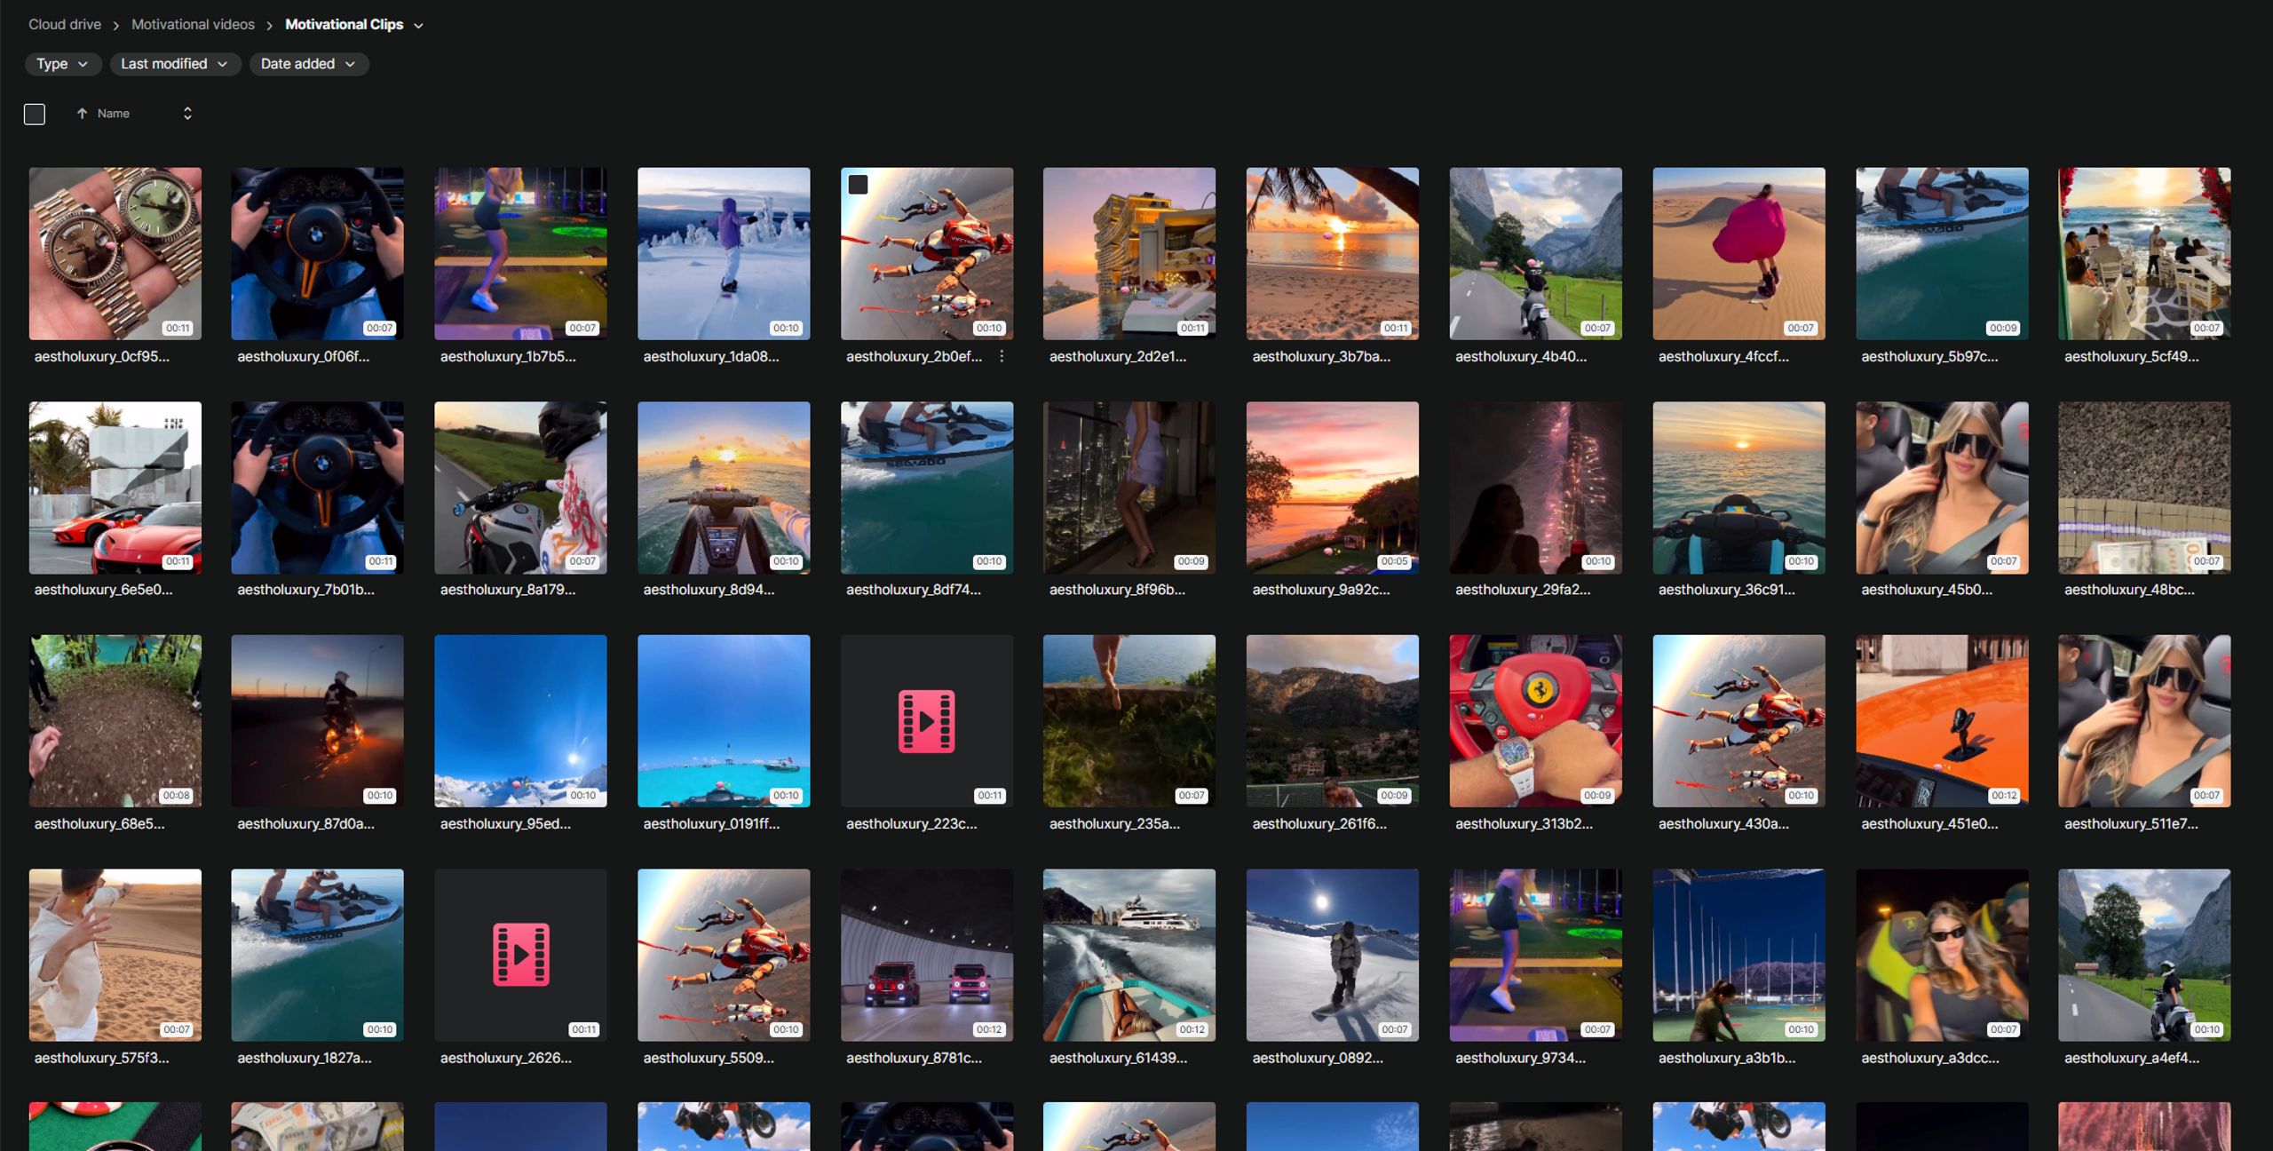Go to Motivational videos in the breadcrumb
This screenshot has height=1151, width=2273.
[193, 25]
